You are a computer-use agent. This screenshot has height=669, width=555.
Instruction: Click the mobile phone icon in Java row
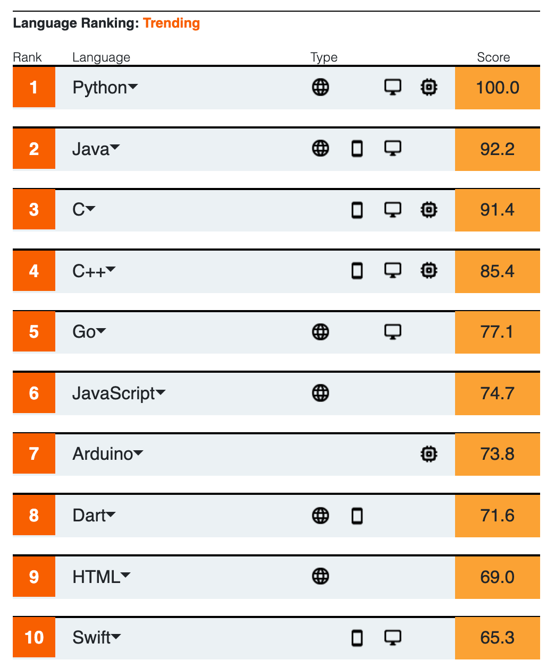357,149
